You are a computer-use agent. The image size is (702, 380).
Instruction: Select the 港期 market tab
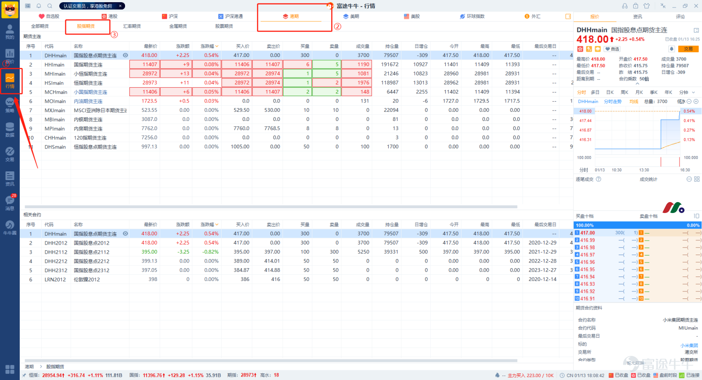pyautogui.click(x=290, y=16)
